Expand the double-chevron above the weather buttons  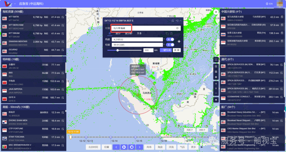tap(215, 130)
